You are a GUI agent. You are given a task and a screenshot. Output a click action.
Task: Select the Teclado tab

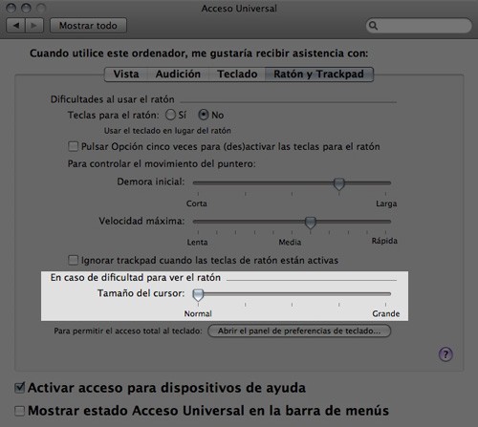pyautogui.click(x=237, y=75)
